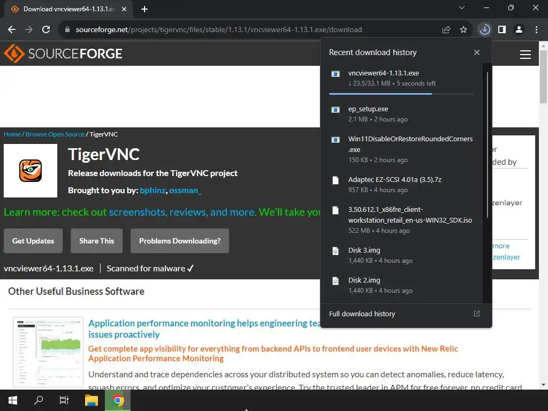This screenshot has width=548, height=411.
Task: Open the Windows Start menu
Action: point(13,400)
